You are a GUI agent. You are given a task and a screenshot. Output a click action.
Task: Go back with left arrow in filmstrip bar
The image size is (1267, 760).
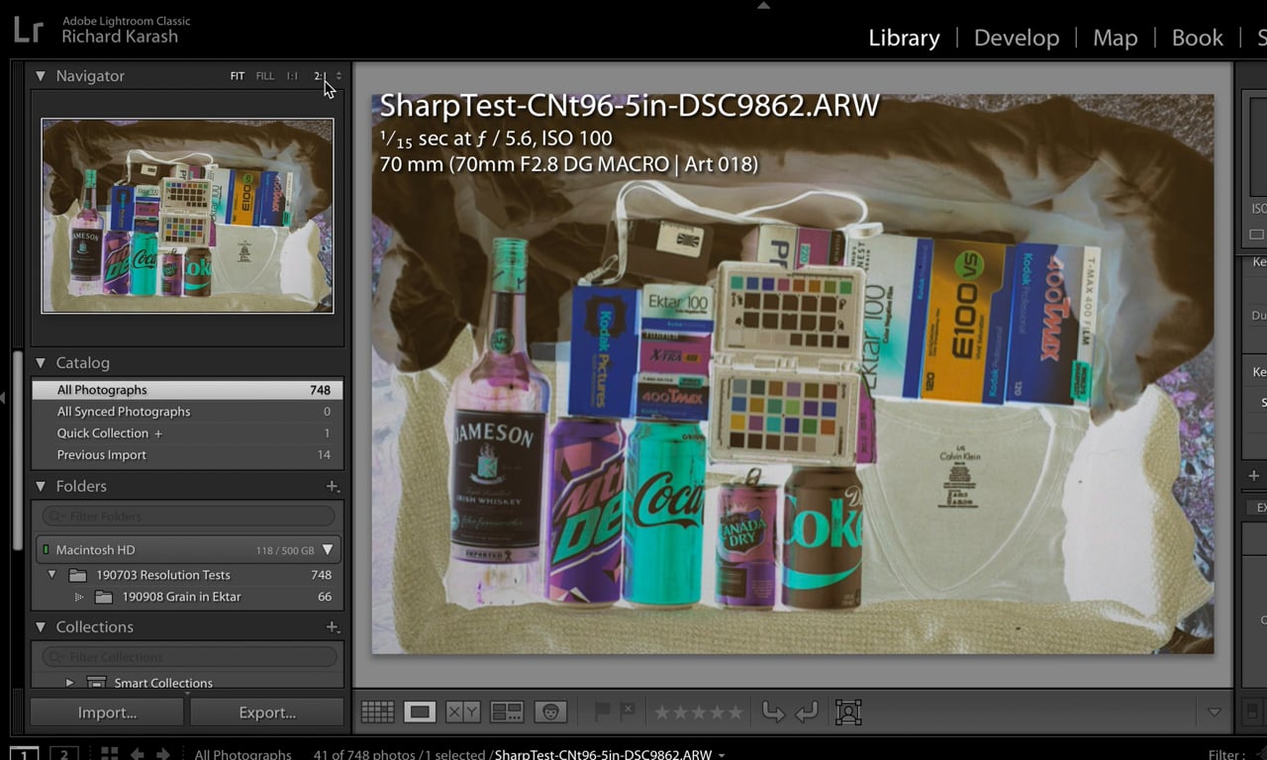coord(138,754)
